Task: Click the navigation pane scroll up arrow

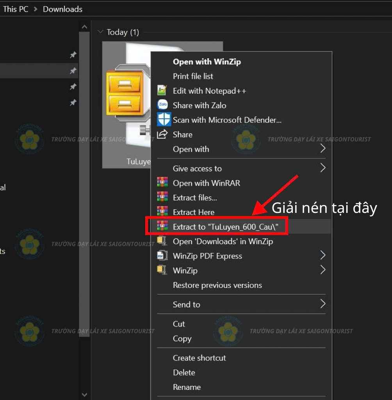Action: tap(84, 27)
